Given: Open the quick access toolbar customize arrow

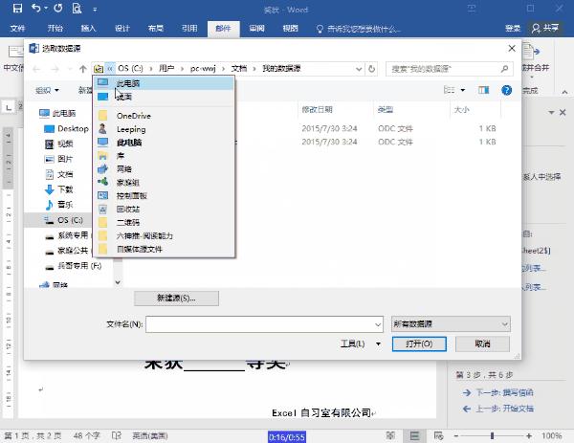Looking at the screenshot, I should click(95, 10).
